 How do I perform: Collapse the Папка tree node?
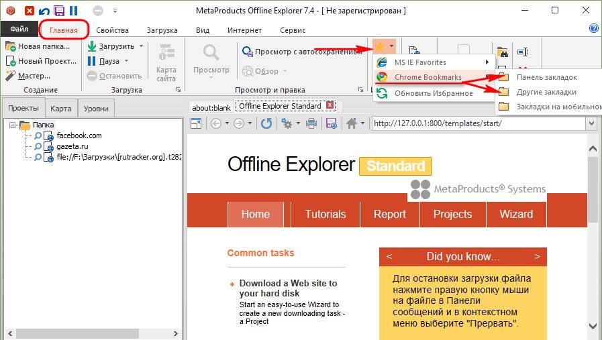click(12, 125)
